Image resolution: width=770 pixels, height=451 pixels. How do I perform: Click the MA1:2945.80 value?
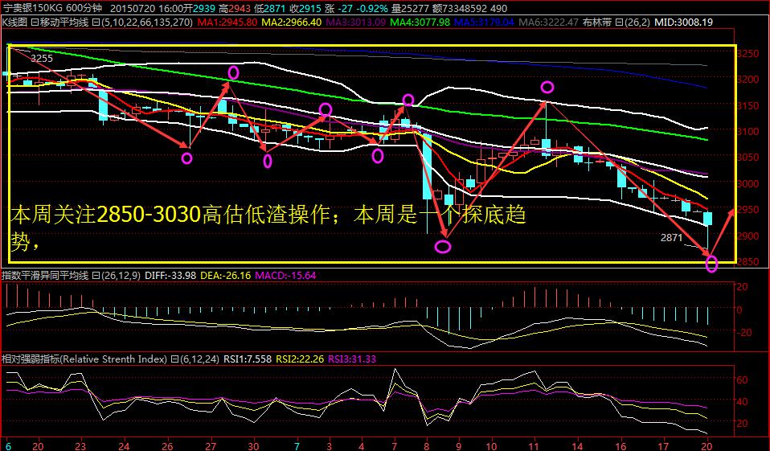coord(227,23)
